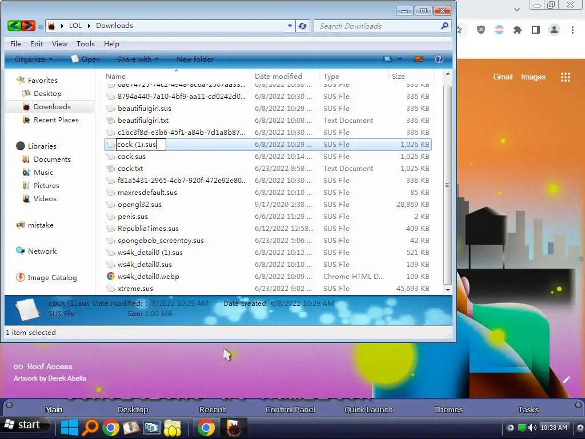Open the recent pages dropdown beside the arrows
The height and width of the screenshot is (439, 585).
41,26
